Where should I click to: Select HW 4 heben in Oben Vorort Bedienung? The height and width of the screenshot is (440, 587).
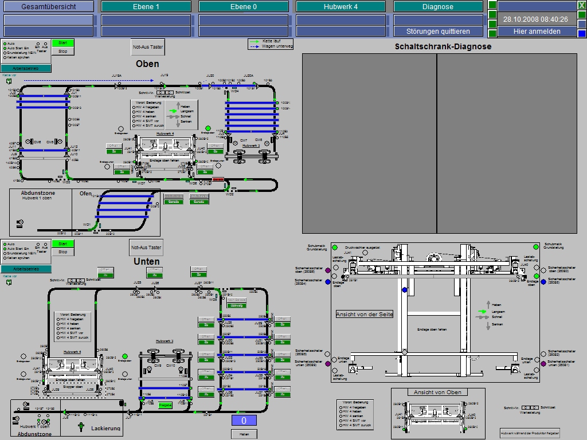click(134, 112)
